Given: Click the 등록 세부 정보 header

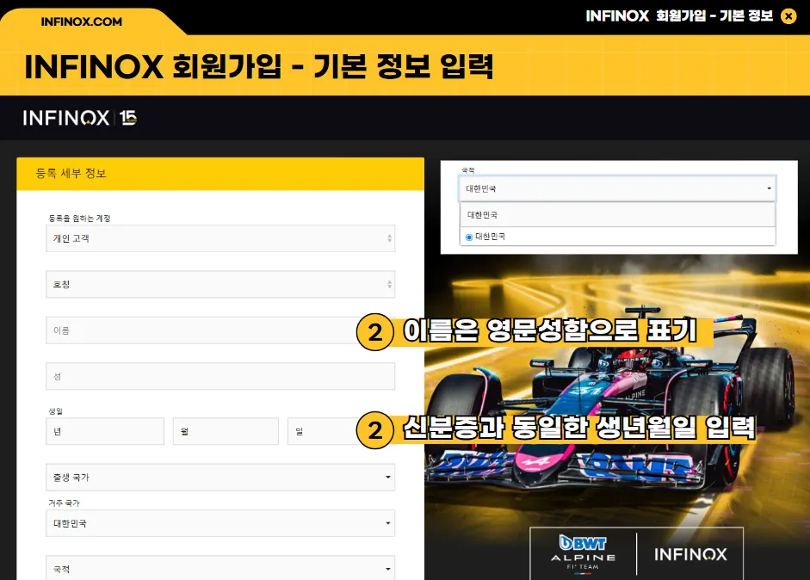Looking at the screenshot, I should [x=220, y=174].
